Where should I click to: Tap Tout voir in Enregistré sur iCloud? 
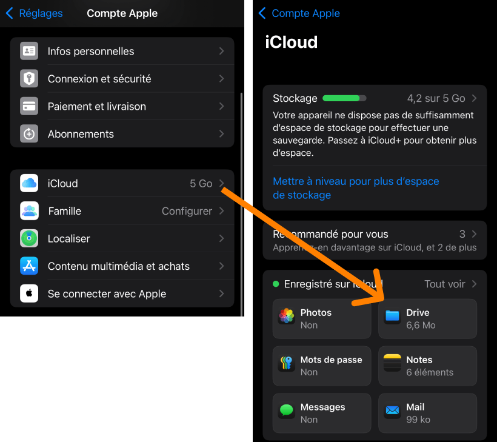pos(445,283)
